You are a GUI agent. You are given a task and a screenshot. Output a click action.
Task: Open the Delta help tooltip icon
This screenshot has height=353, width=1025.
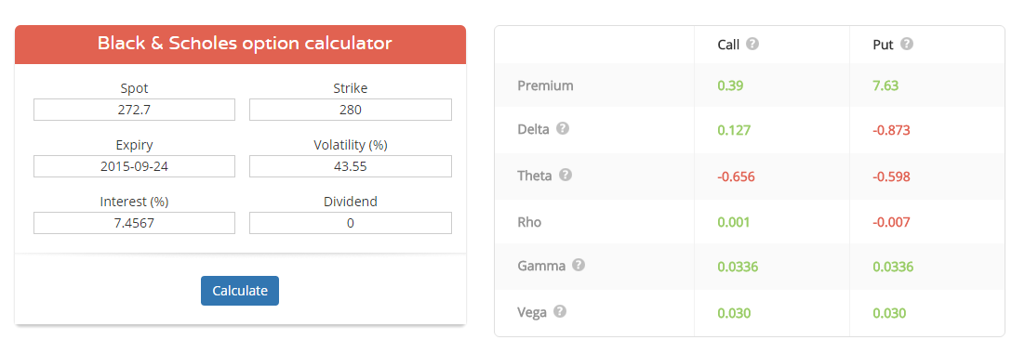562,128
